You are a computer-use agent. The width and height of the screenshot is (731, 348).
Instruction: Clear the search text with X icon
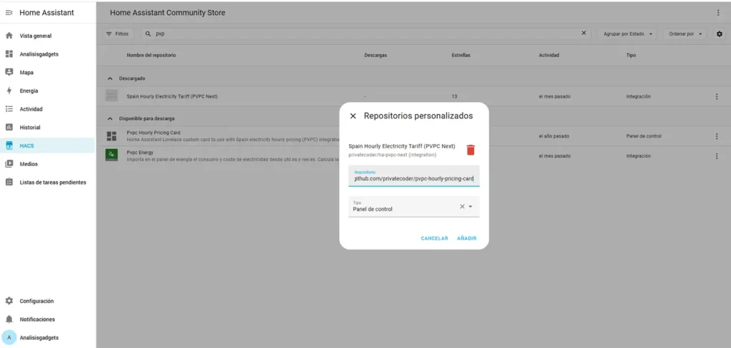tap(584, 33)
